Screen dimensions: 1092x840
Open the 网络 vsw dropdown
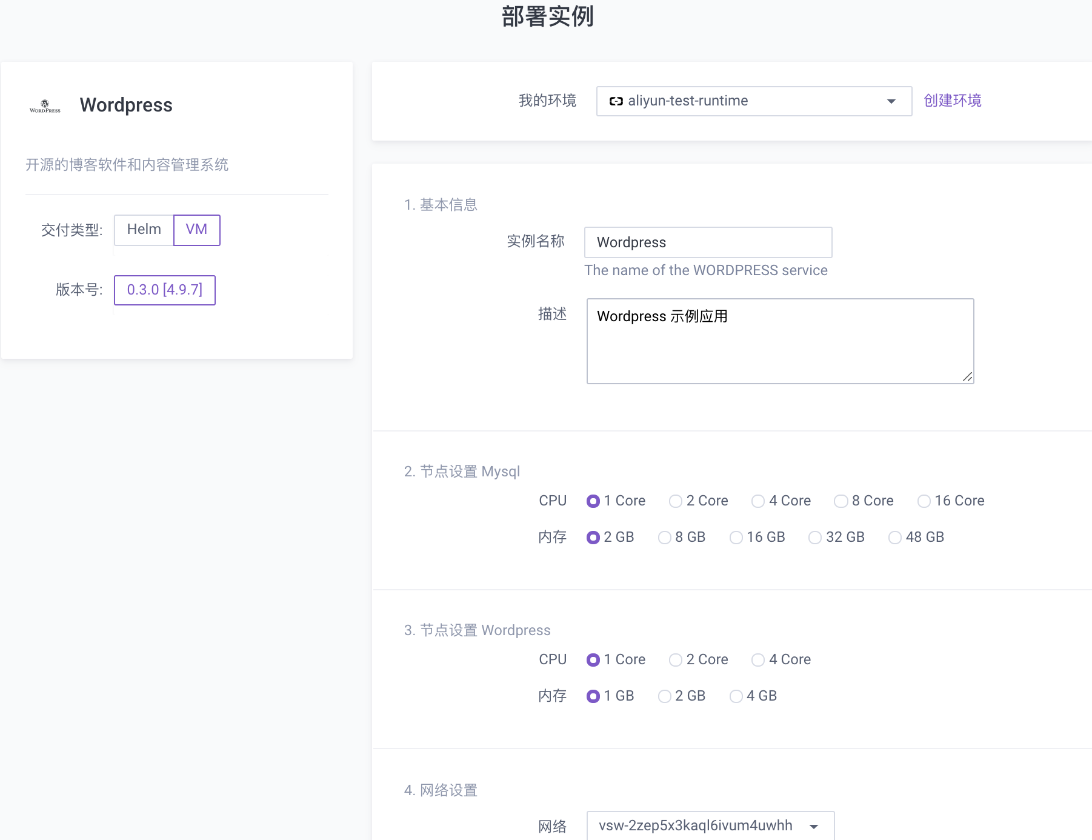710,825
